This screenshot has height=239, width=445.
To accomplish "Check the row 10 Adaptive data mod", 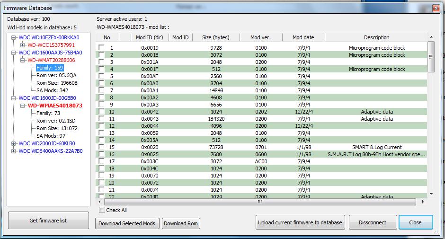I will coord(101,111).
